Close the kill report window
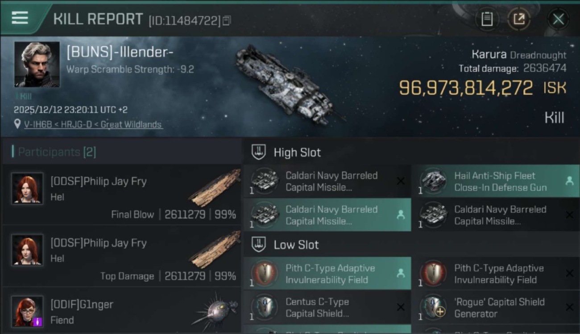Image resolution: width=580 pixels, height=334 pixels. [x=558, y=19]
